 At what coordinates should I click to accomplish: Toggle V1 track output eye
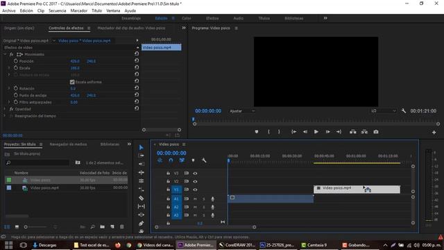pyautogui.click(x=195, y=190)
